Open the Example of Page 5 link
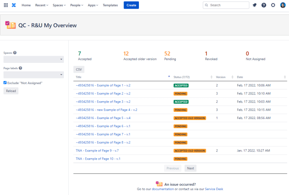 click(103, 118)
